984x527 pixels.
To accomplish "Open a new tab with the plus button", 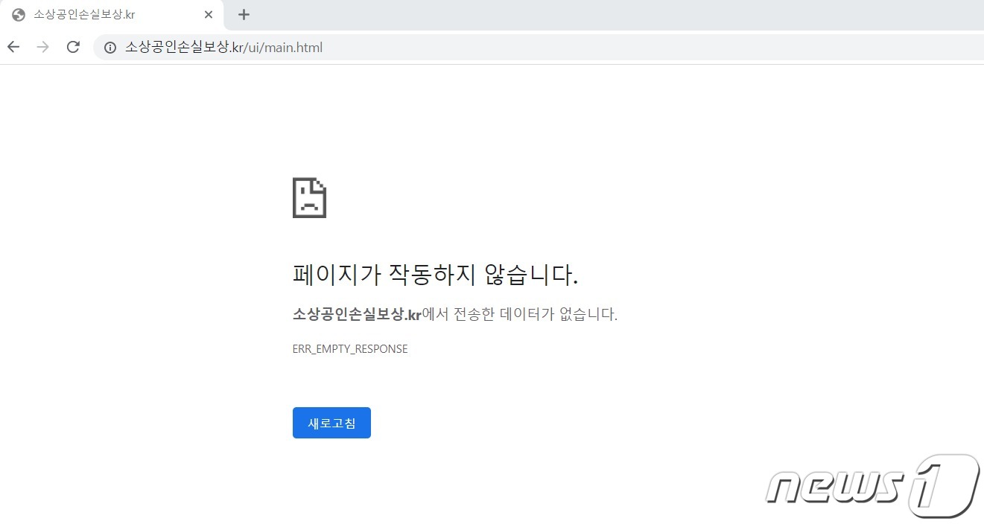I will click(244, 15).
